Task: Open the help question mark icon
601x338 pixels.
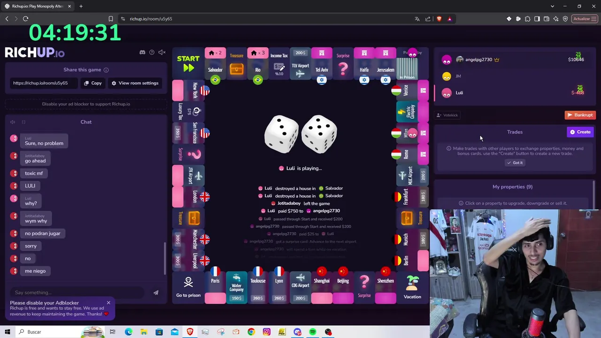Action: click(x=152, y=52)
